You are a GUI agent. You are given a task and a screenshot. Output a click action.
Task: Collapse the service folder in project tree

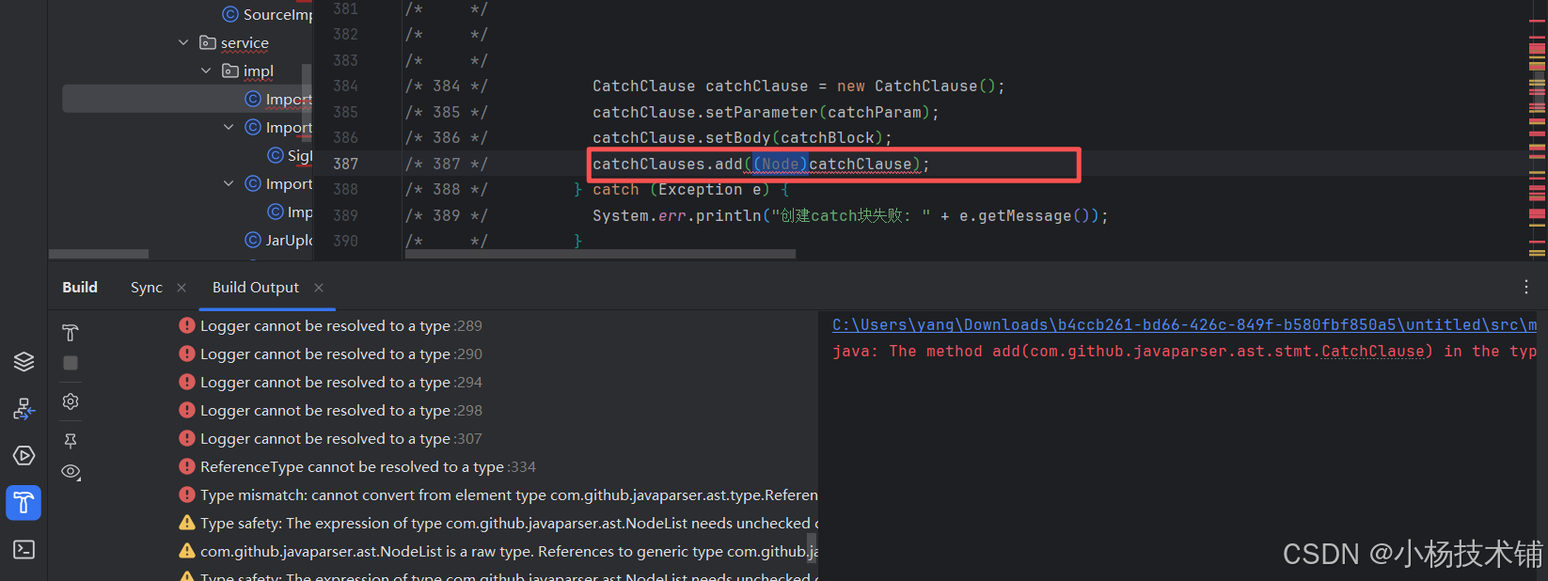pos(183,42)
